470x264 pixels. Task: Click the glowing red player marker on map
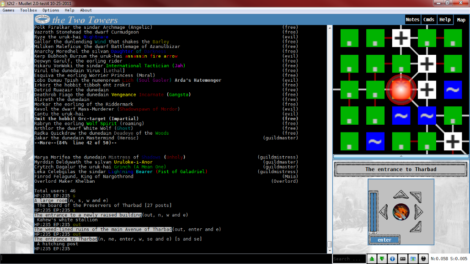coord(401,90)
